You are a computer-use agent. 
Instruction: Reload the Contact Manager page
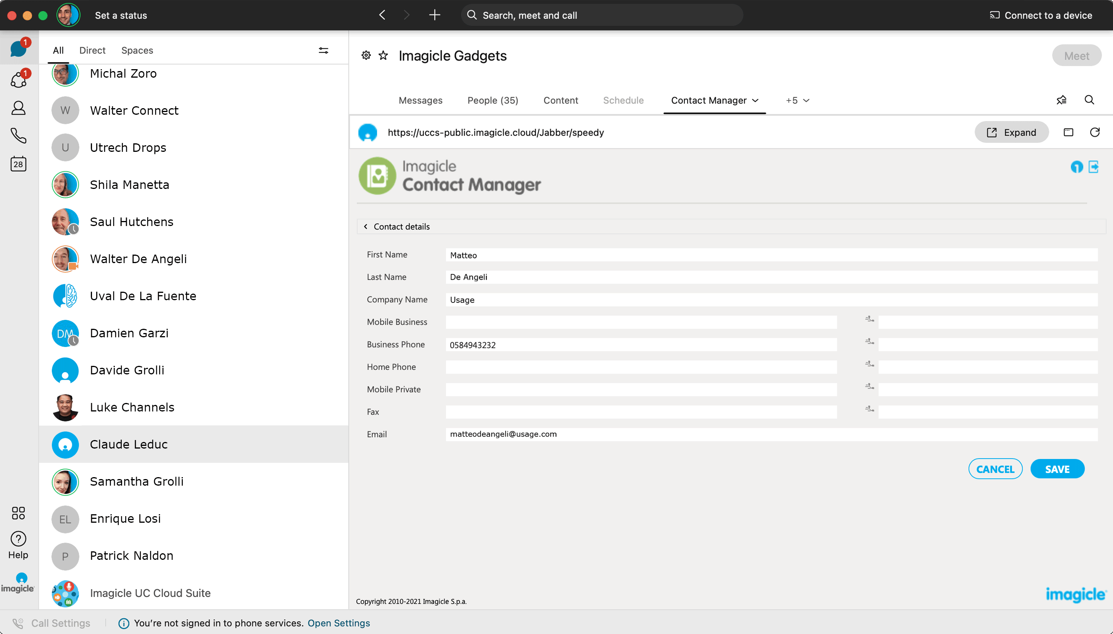pos(1095,133)
